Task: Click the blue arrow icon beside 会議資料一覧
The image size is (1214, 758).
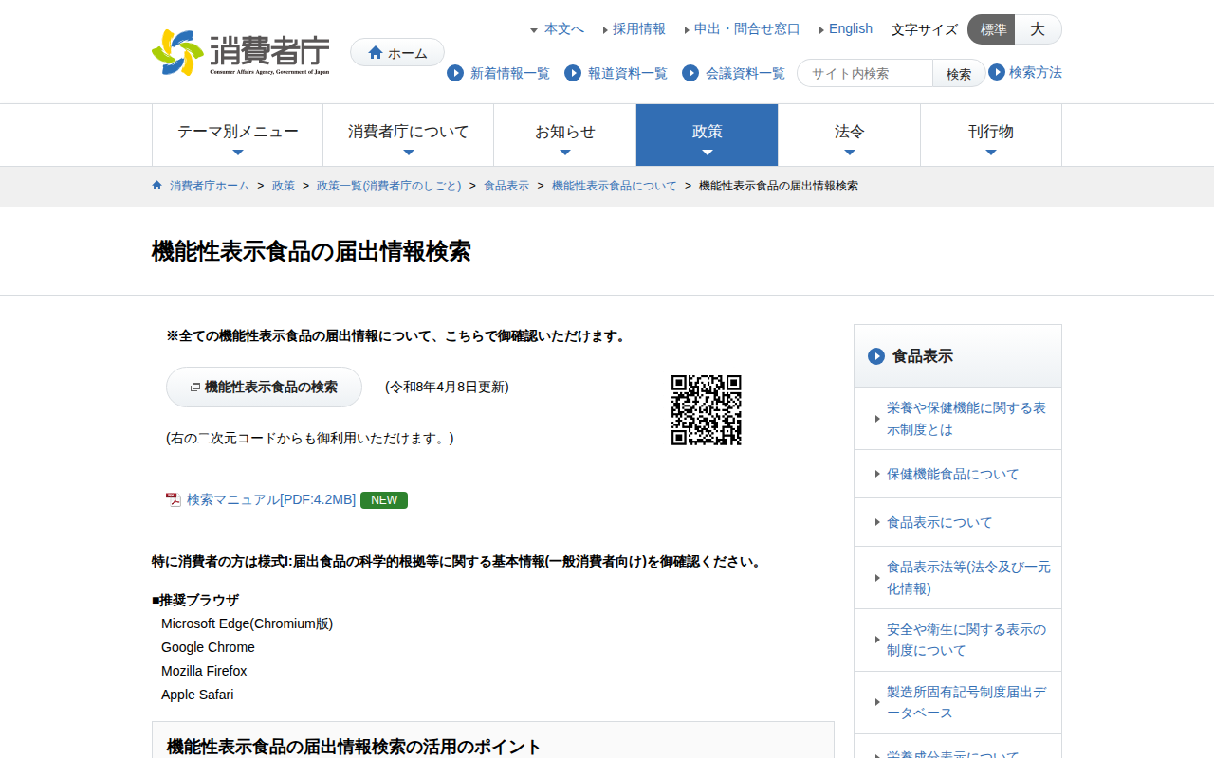Action: pos(690,73)
